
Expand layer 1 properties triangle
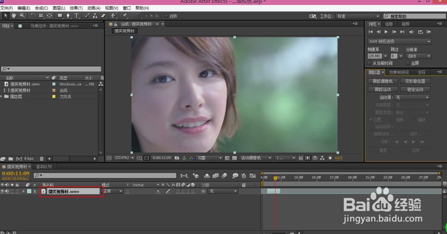(x=23, y=191)
